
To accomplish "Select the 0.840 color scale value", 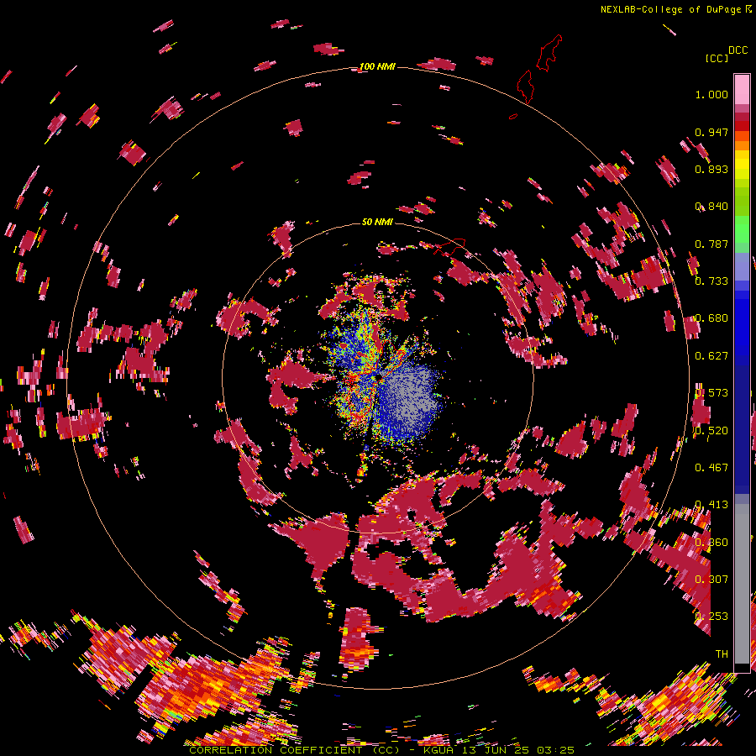I will [711, 207].
